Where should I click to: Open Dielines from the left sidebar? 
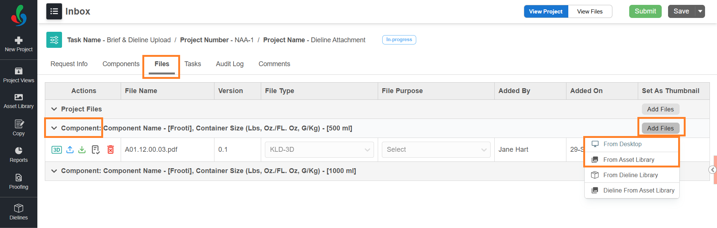click(19, 212)
